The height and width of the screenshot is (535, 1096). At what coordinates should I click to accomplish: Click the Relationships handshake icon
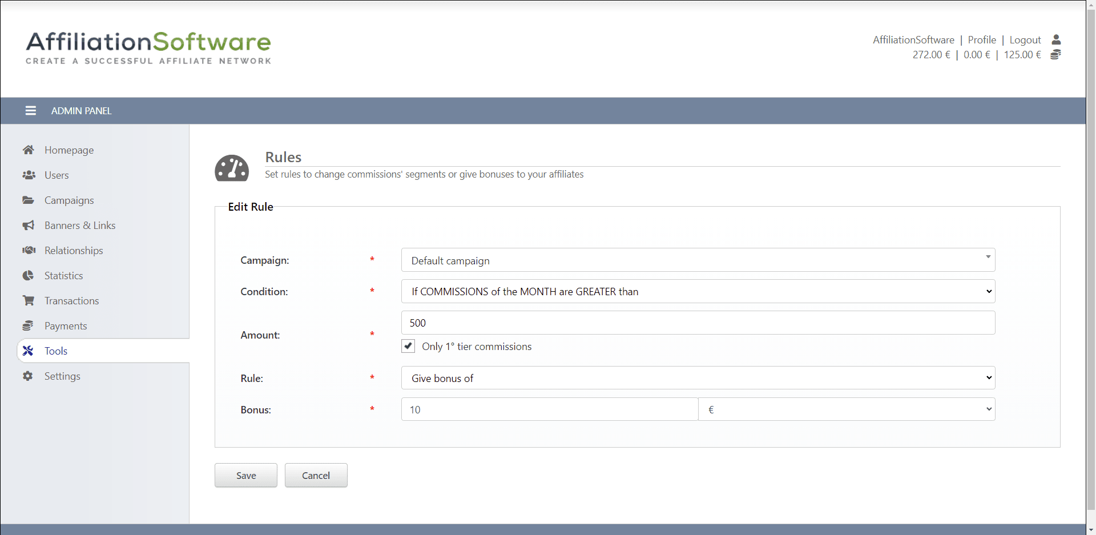click(28, 250)
